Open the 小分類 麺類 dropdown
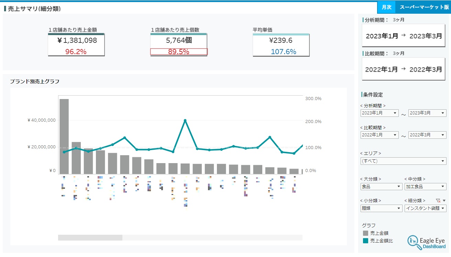The height and width of the screenshot is (257, 451). tap(381, 208)
